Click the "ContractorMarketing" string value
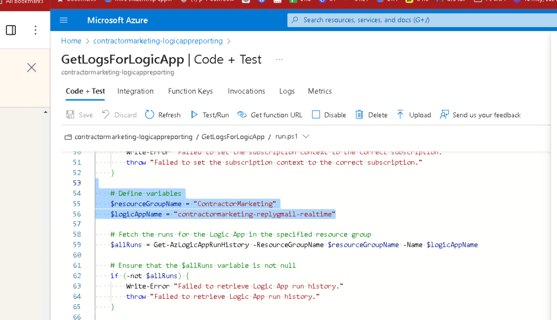 235,204
